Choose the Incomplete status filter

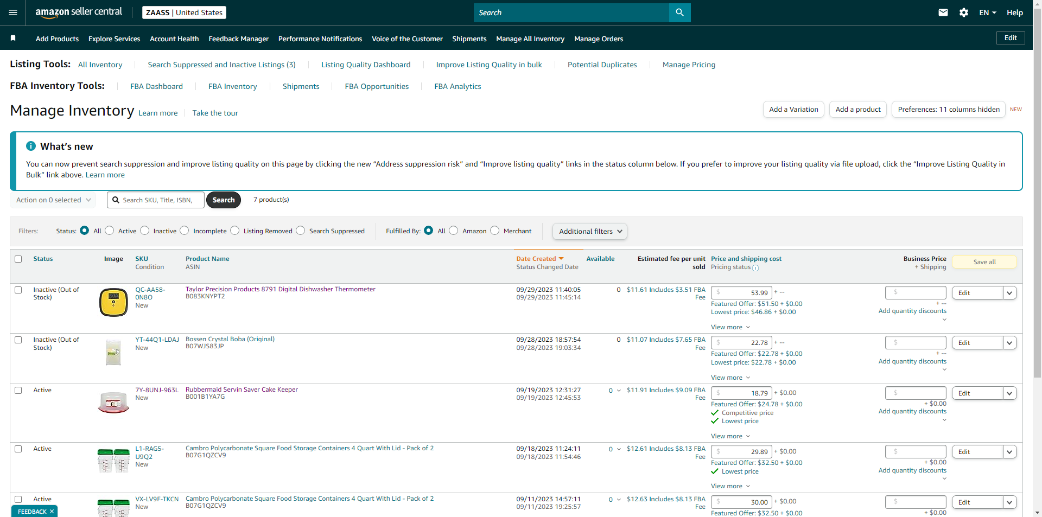click(185, 231)
